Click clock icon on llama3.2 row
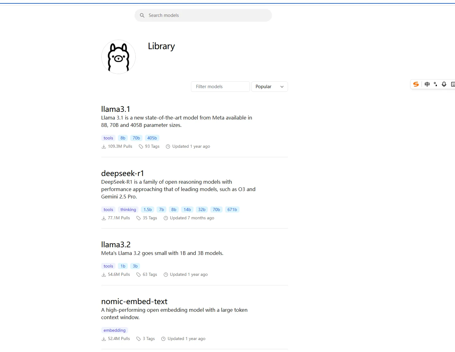This screenshot has height=352, width=455. [x=166, y=275]
